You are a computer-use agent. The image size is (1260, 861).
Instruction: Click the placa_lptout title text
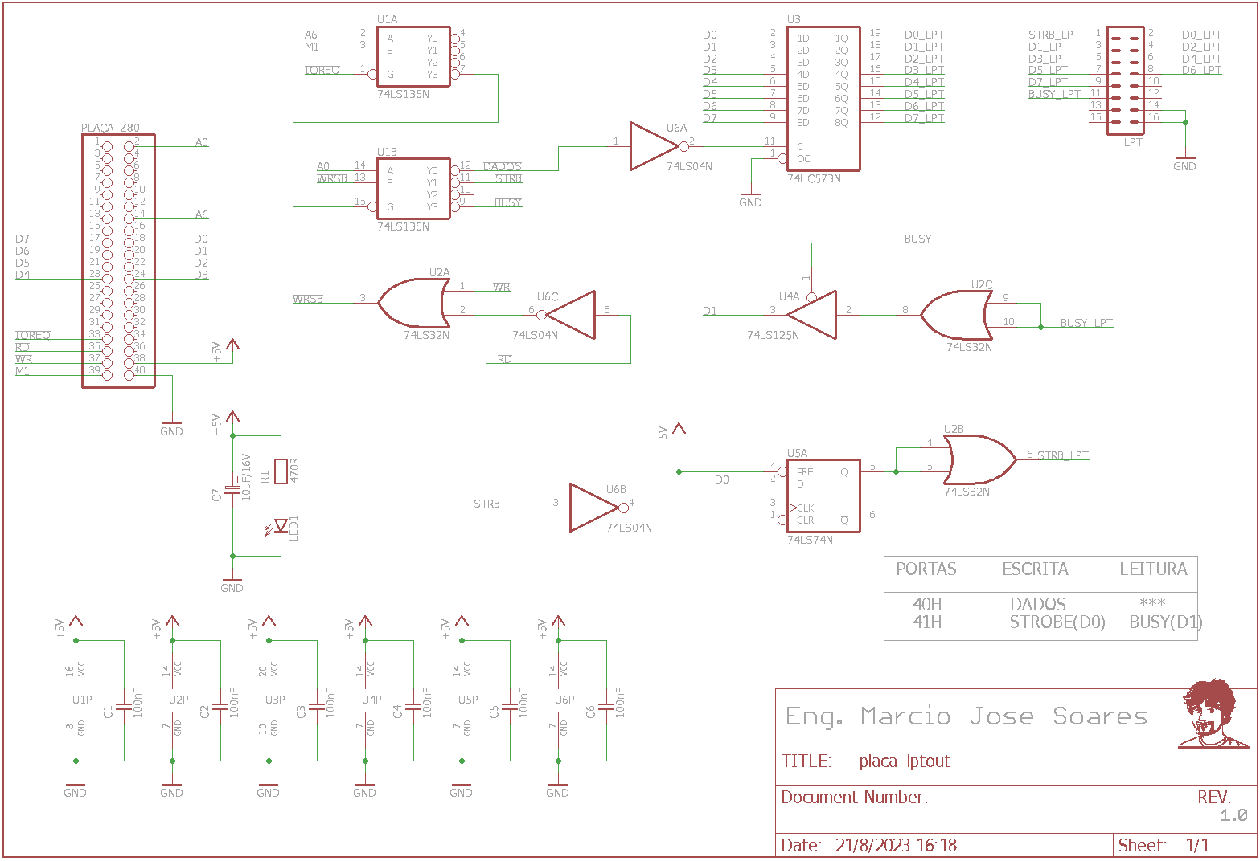904,761
